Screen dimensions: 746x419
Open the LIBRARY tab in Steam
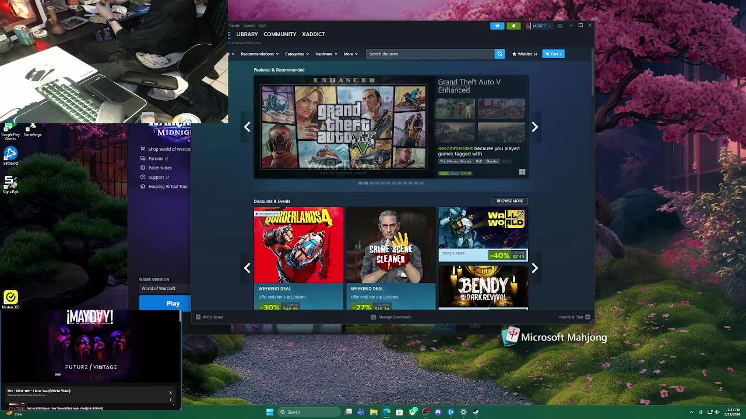pos(247,34)
